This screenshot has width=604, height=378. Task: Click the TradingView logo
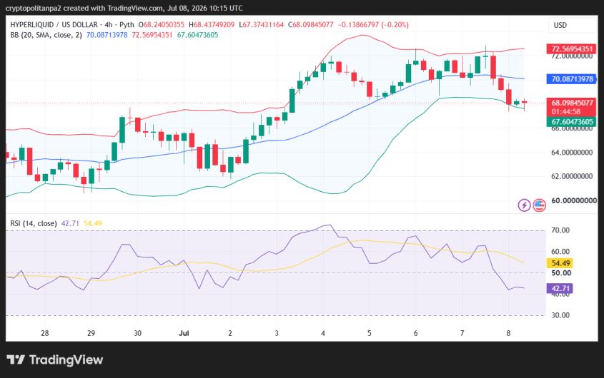(55, 360)
